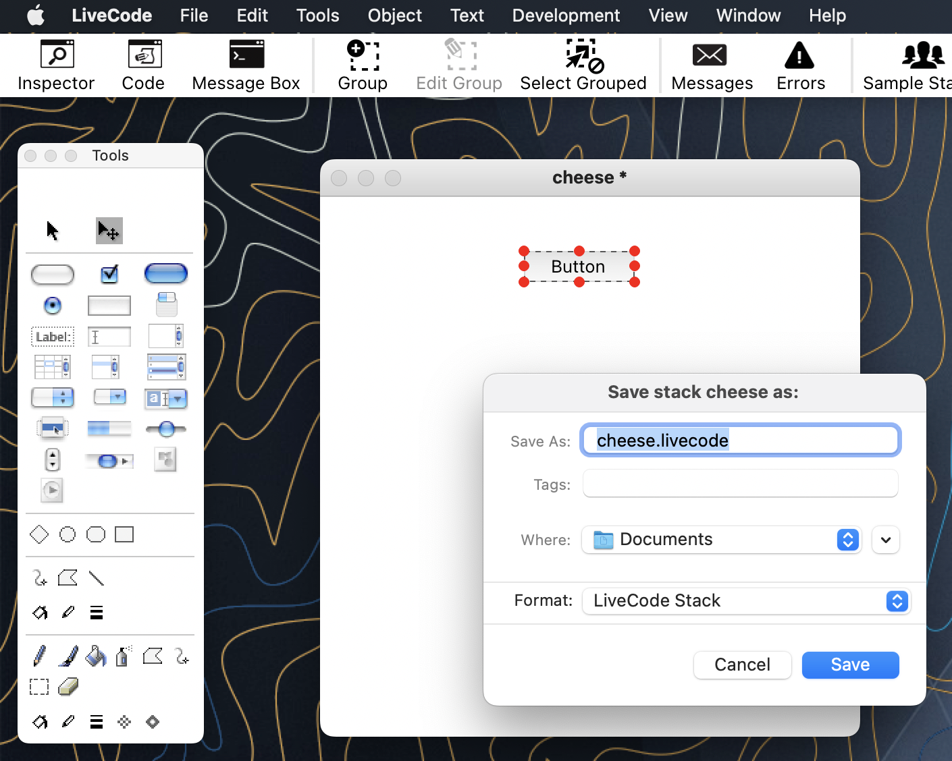This screenshot has height=761, width=952.
Task: Pick the slider control in Tools palette
Action: (x=166, y=428)
